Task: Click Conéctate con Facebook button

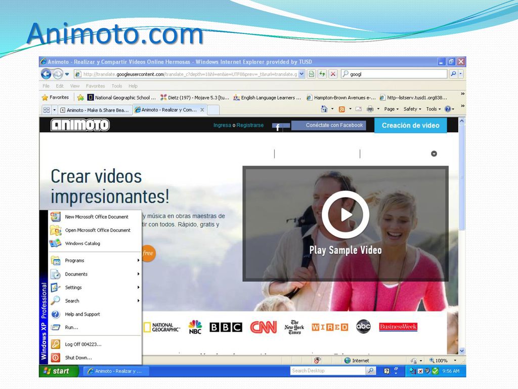Action: tap(328, 126)
